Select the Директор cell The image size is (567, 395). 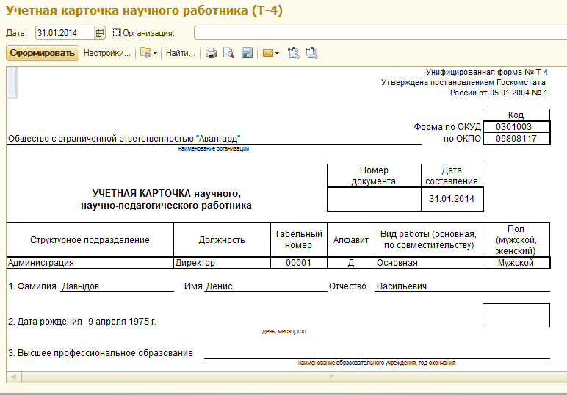coord(222,263)
